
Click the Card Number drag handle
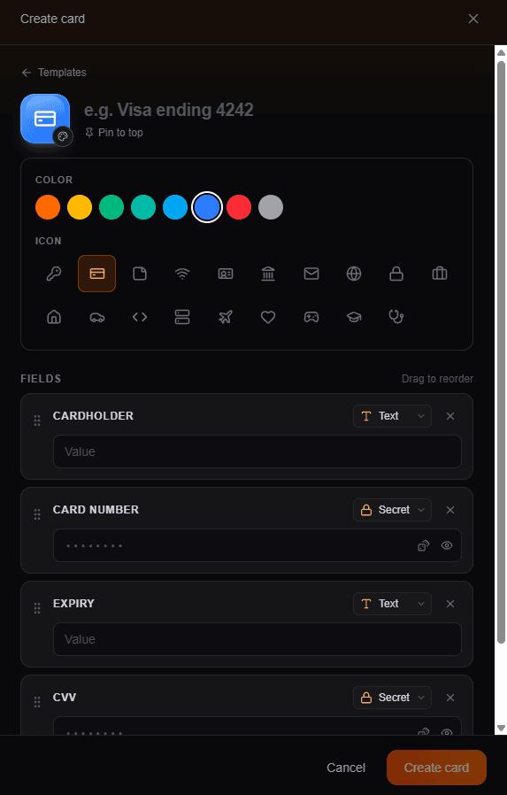[x=37, y=514]
